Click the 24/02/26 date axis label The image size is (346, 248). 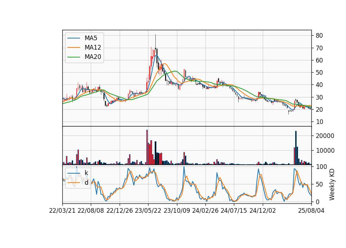205,211
